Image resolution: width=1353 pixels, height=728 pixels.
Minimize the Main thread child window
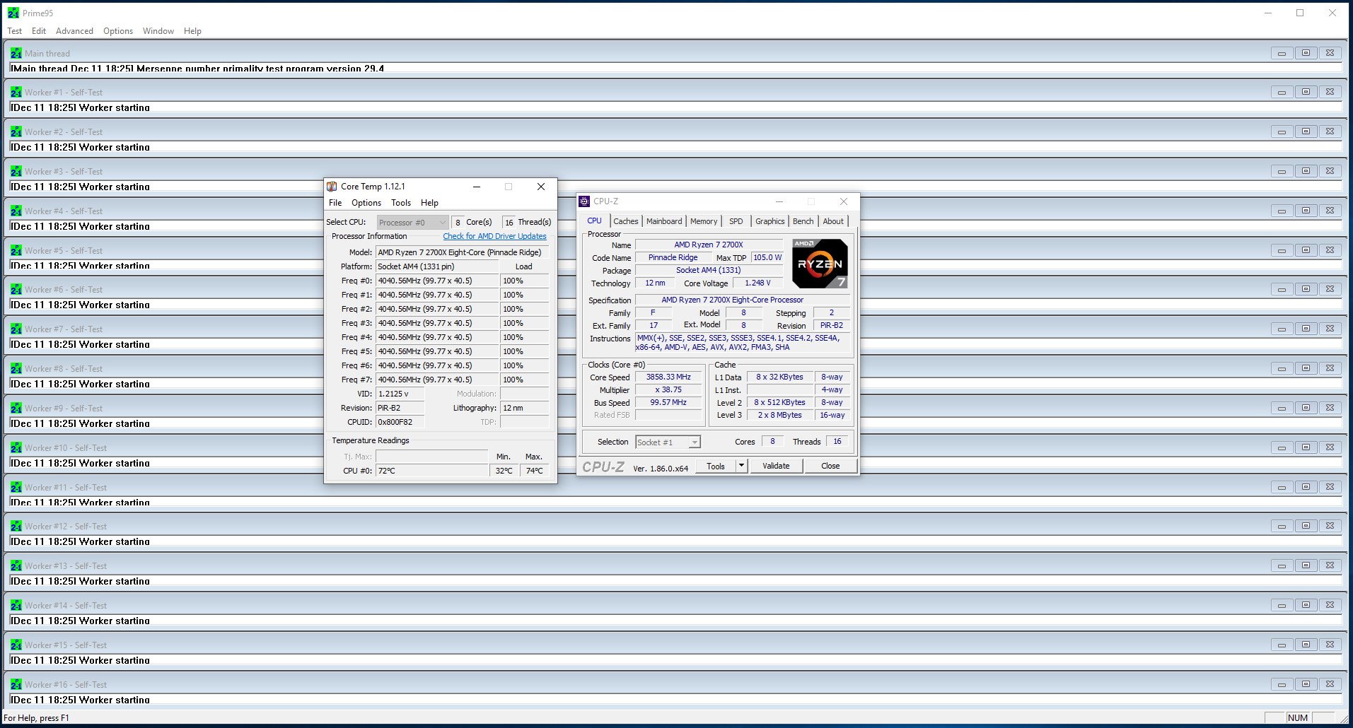tap(1282, 53)
